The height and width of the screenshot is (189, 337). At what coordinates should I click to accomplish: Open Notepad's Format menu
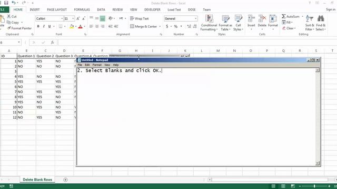tap(97, 65)
